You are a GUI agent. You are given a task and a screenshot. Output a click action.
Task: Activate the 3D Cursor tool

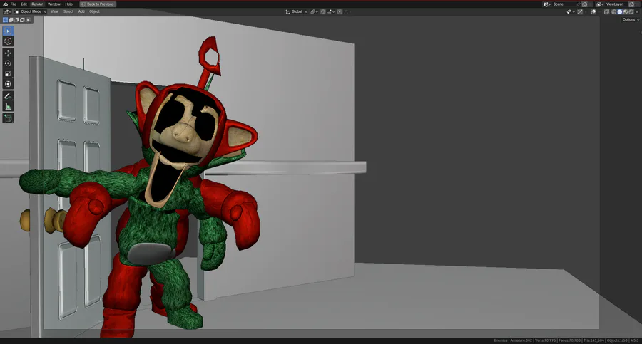pos(8,41)
